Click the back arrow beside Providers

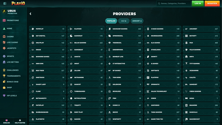click(x=30, y=14)
